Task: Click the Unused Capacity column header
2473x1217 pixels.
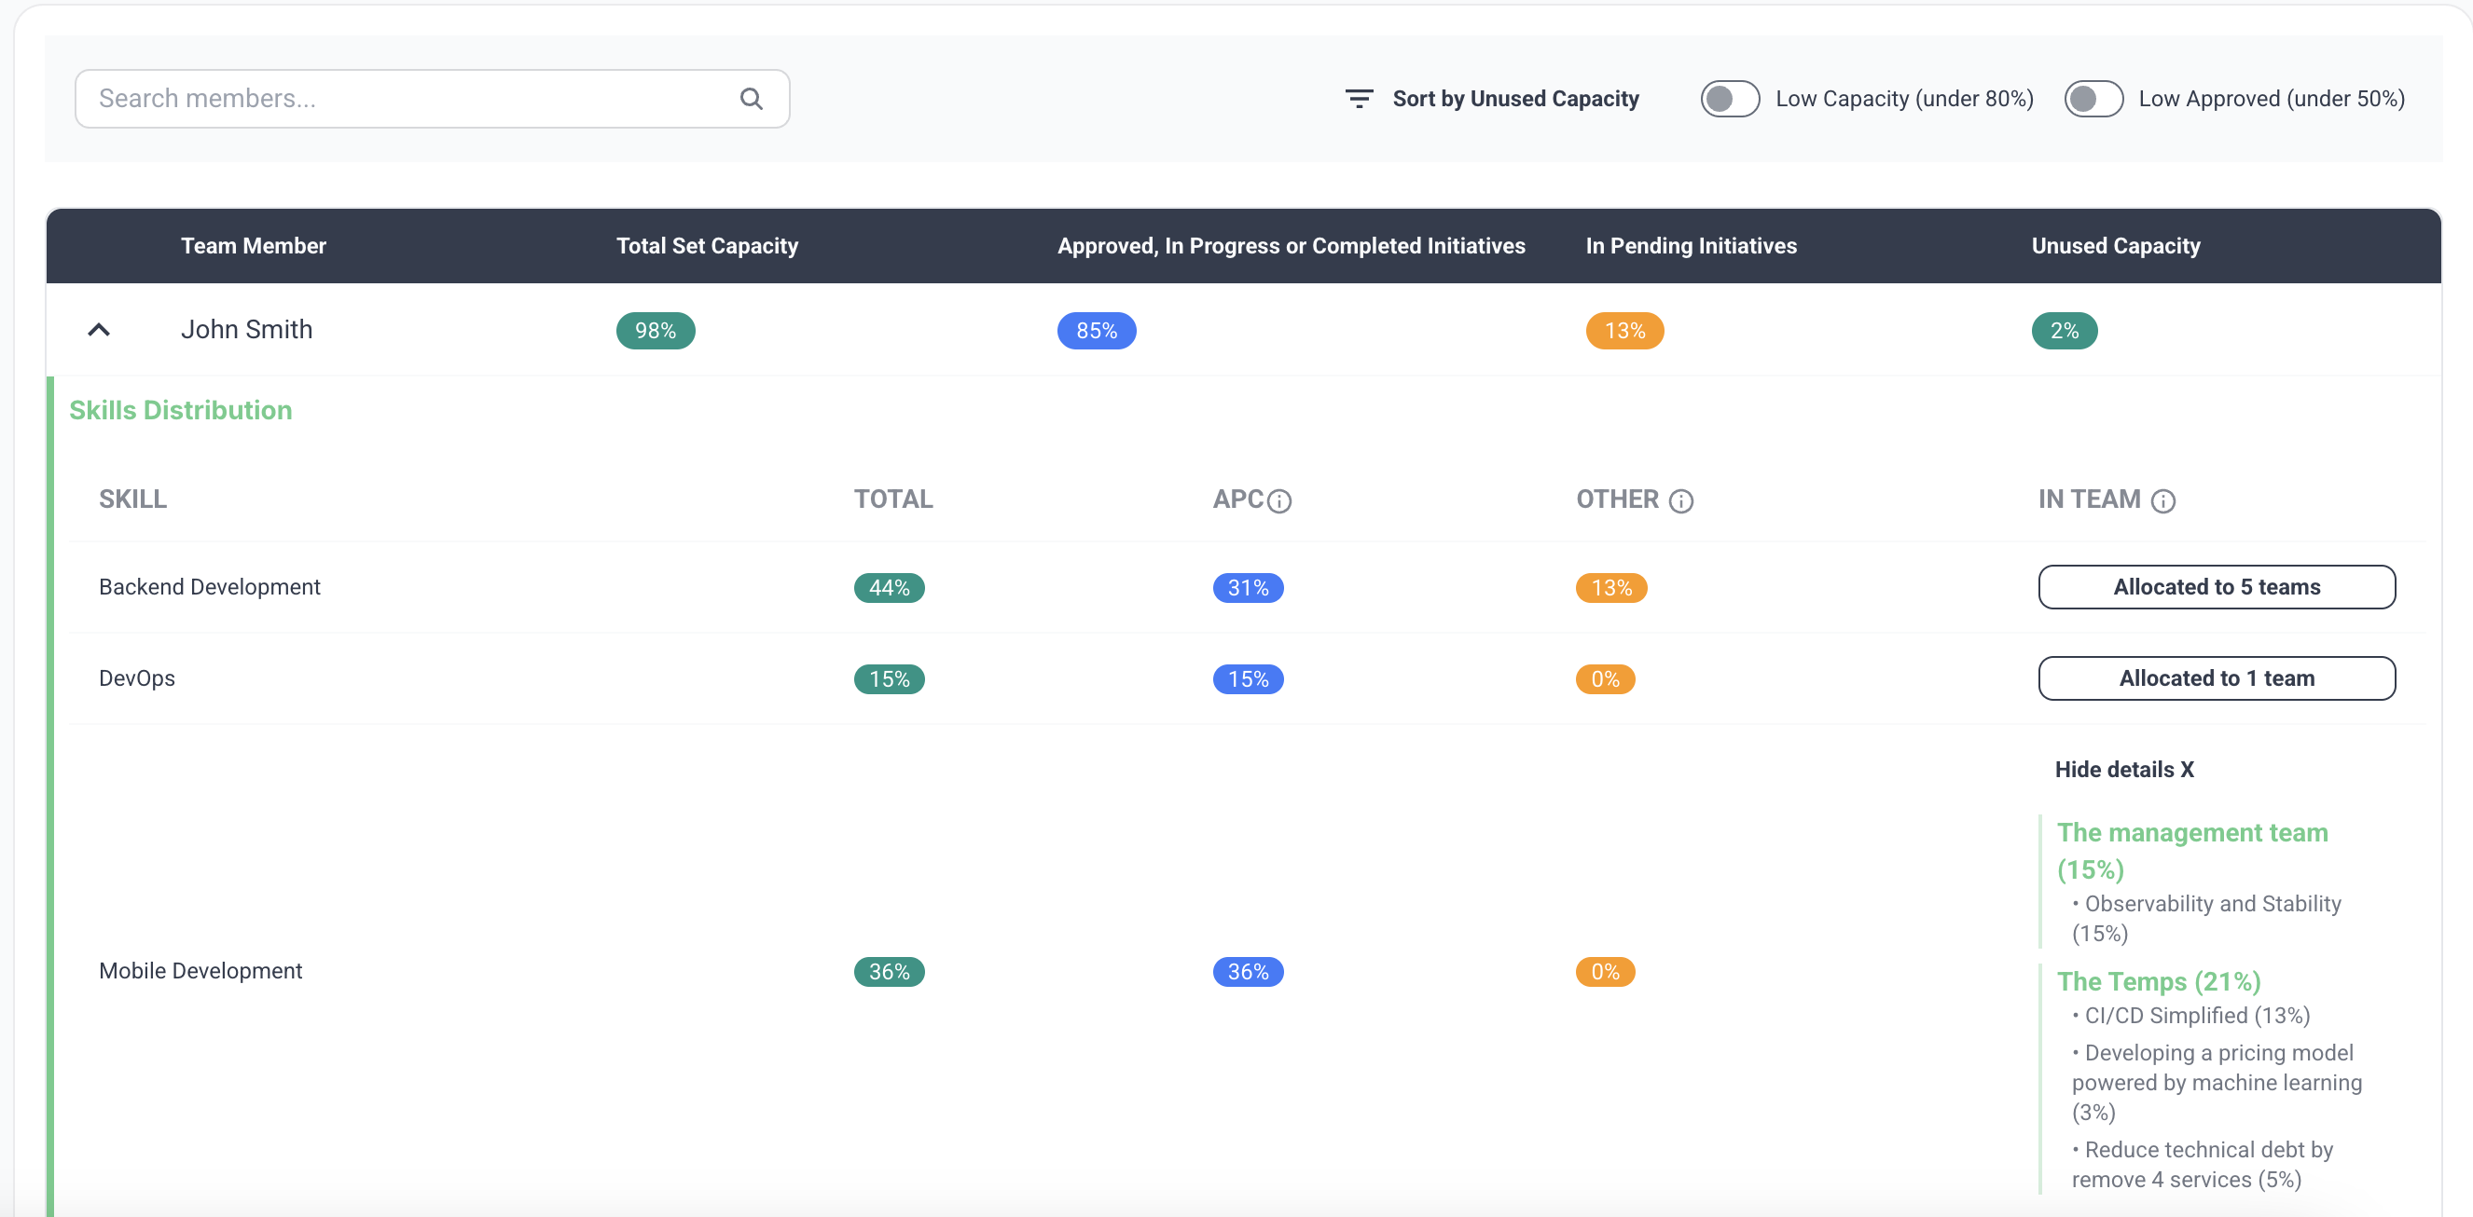Action: pos(2115,245)
